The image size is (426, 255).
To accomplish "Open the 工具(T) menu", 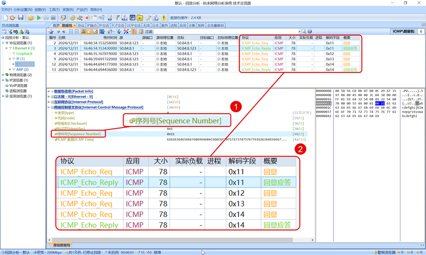I will (x=54, y=9).
